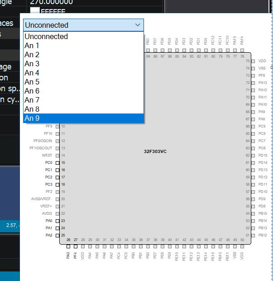The width and height of the screenshot is (273, 281).
Task: Click the 32F303VC chip label
Action: click(x=155, y=152)
